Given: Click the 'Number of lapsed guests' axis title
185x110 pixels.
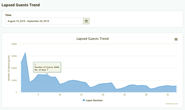Looking at the screenshot, I should click(x=9, y=68).
